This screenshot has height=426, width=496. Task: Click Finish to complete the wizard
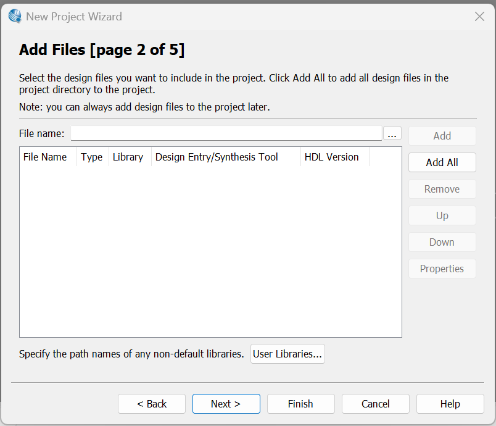coord(300,404)
